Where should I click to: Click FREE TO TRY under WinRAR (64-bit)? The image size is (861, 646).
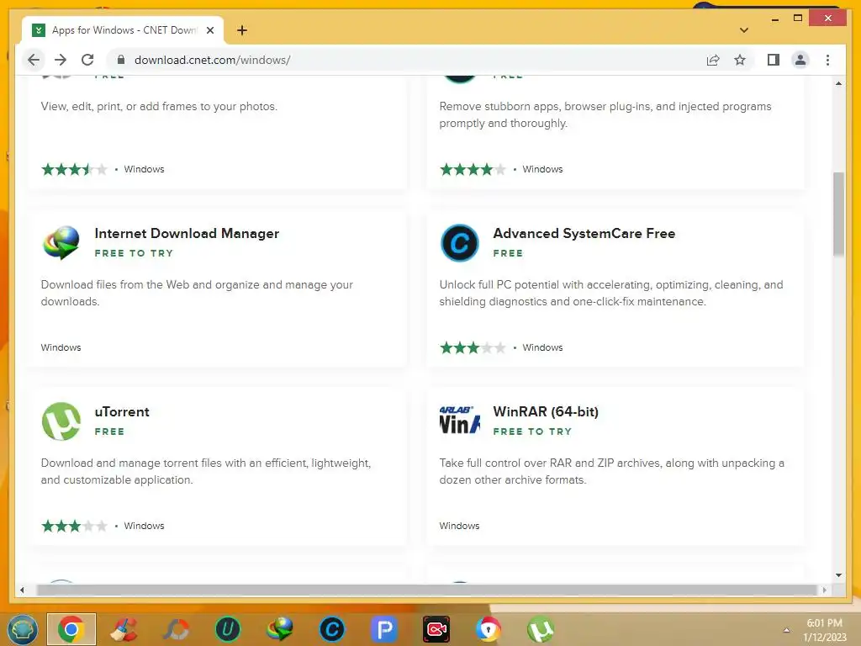click(x=532, y=432)
